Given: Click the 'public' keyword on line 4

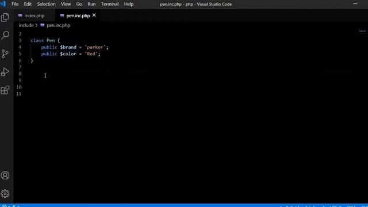Looking at the screenshot, I should point(49,47).
